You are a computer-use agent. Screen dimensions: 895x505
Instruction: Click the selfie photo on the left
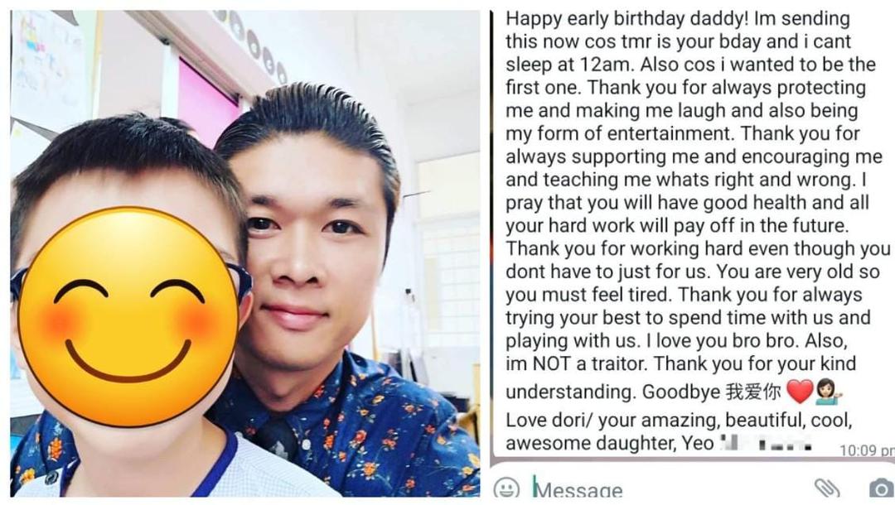click(x=244, y=253)
